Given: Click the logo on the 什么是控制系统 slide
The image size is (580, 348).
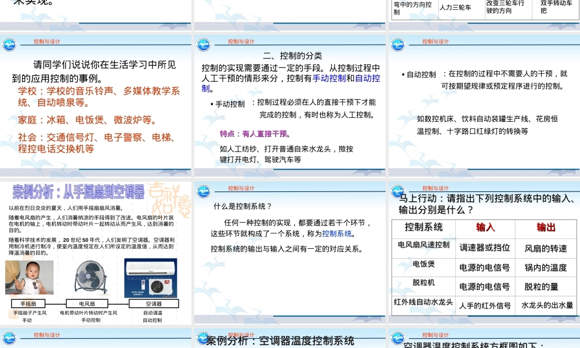Looking at the screenshot, I should 204,191.
